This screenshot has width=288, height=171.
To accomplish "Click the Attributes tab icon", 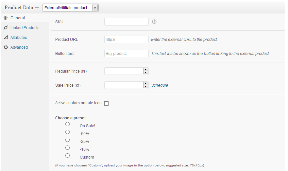I will point(6,38).
